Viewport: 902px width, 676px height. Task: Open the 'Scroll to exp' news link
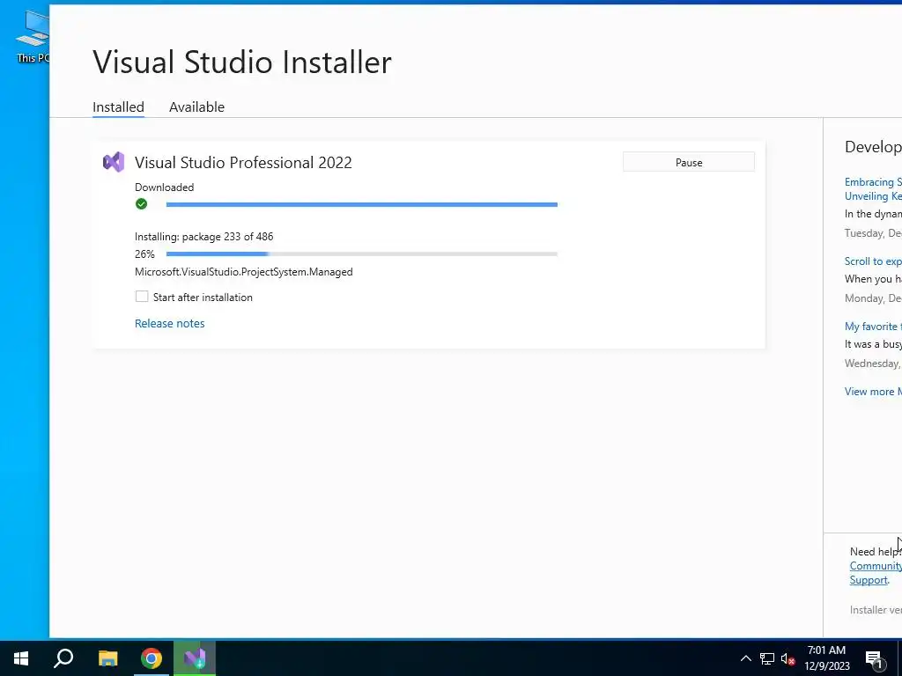pos(873,261)
